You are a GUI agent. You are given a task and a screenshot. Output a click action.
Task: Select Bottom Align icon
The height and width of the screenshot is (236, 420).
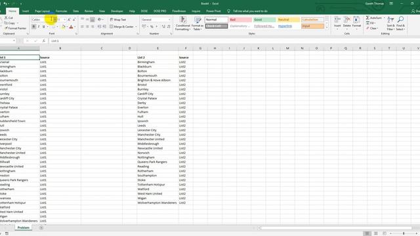pyautogui.click(x=93, y=20)
